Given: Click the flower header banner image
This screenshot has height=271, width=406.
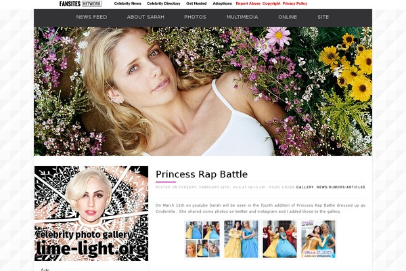Looking at the screenshot, I should click(x=203, y=91).
